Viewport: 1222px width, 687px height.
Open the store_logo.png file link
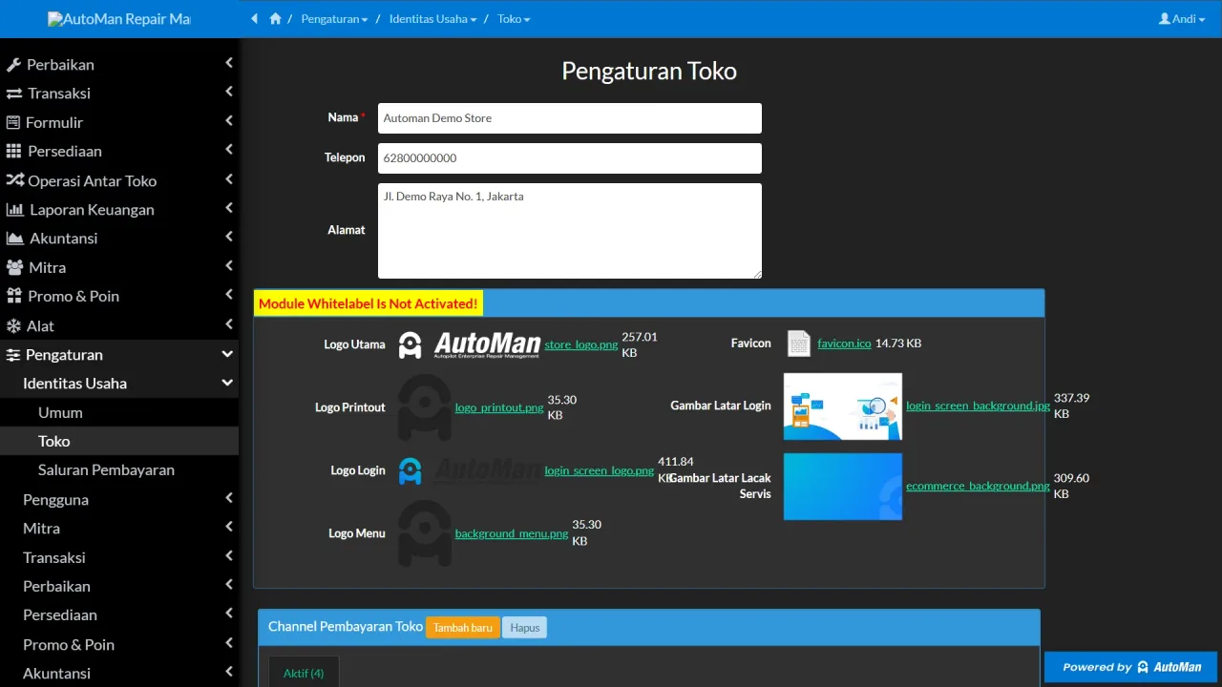coord(581,344)
